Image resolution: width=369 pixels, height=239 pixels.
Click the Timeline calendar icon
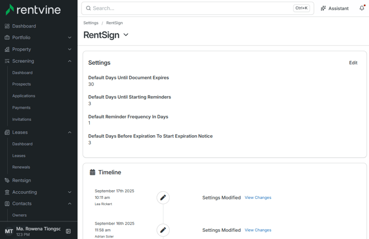coord(93,173)
